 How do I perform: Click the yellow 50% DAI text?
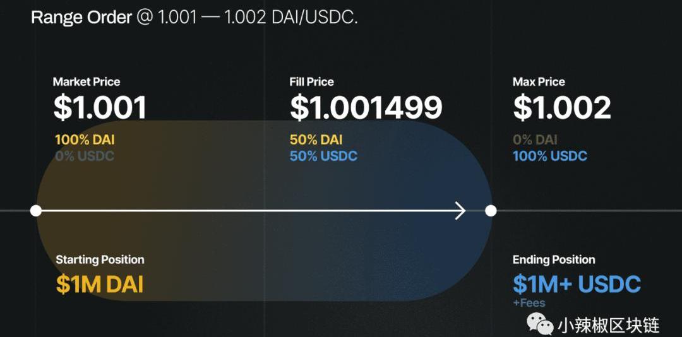[316, 140]
